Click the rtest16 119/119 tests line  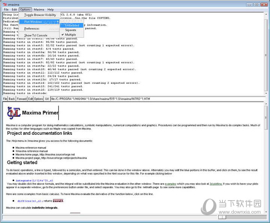[x=43, y=90]
